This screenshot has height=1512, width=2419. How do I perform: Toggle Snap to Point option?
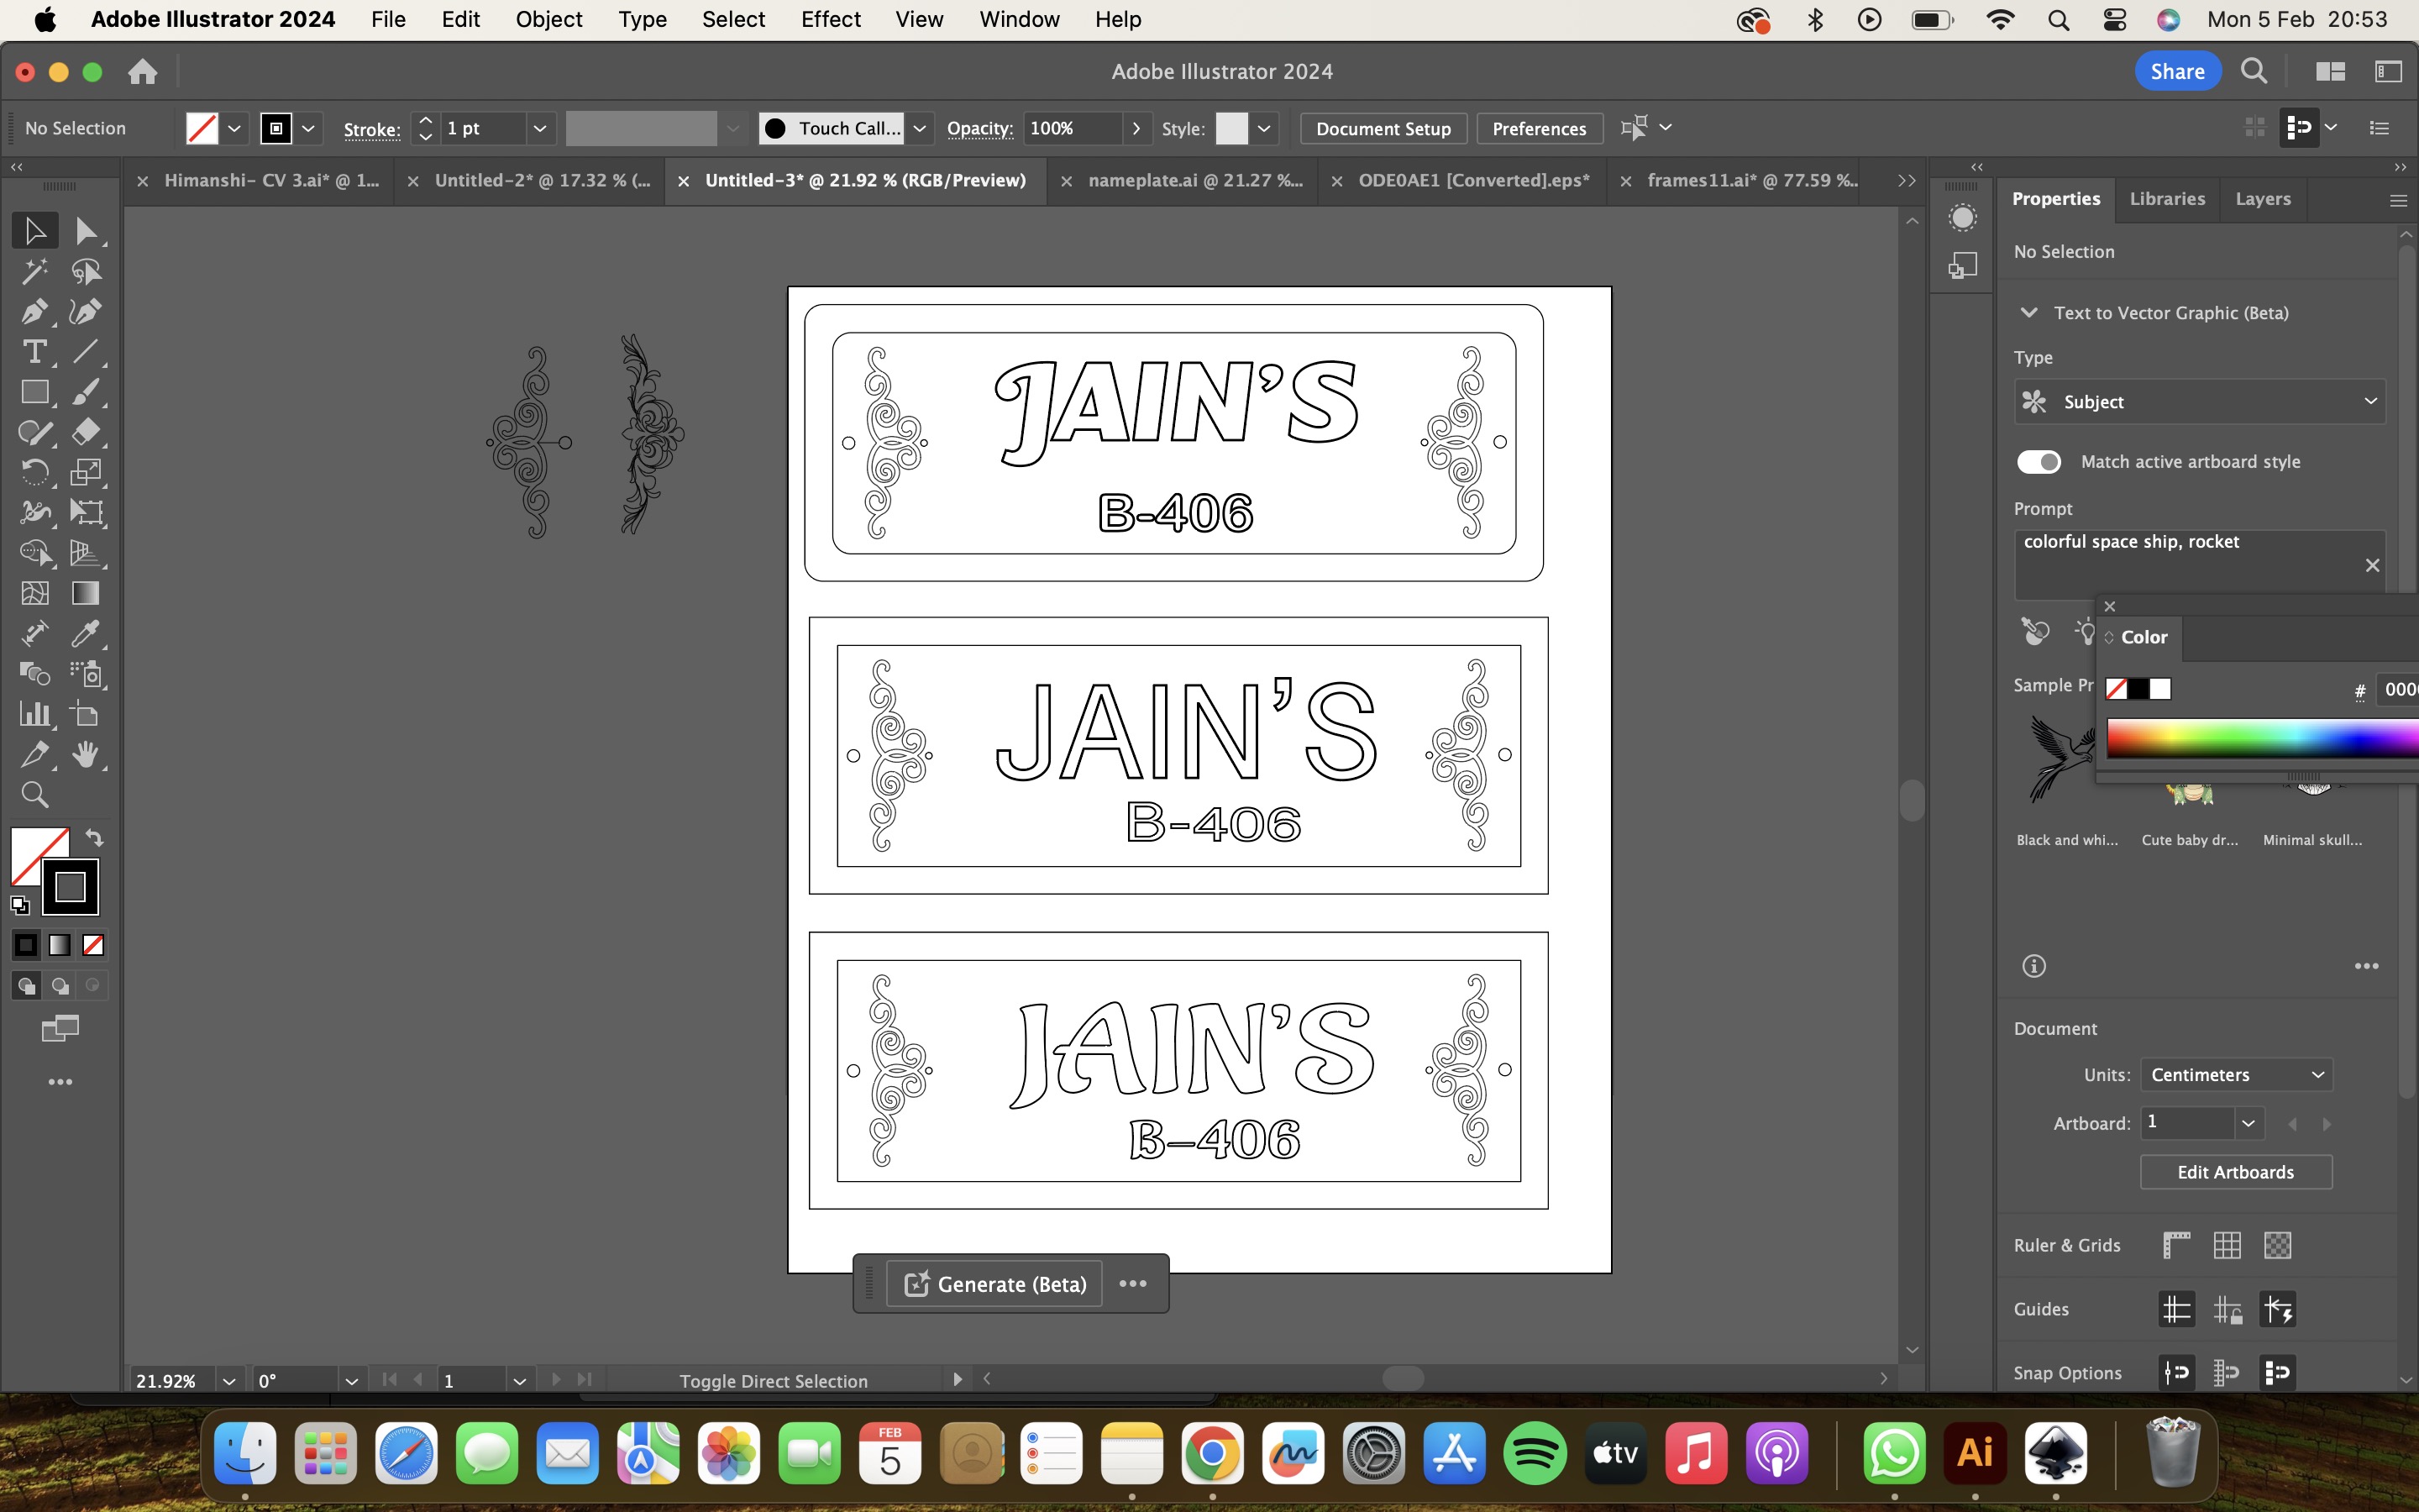point(2176,1373)
